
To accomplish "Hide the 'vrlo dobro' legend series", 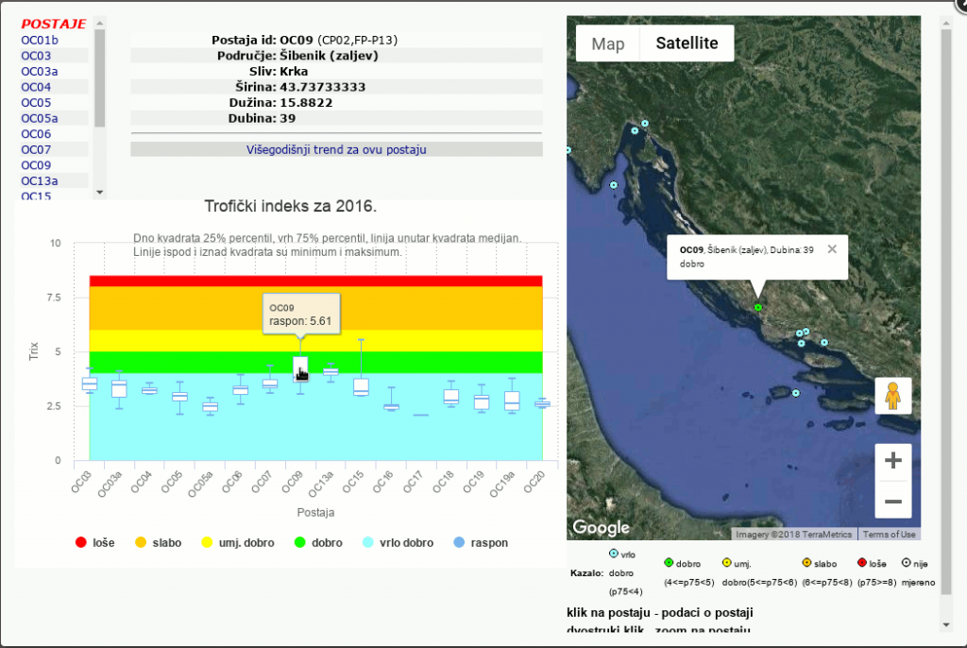I will tap(397, 543).
